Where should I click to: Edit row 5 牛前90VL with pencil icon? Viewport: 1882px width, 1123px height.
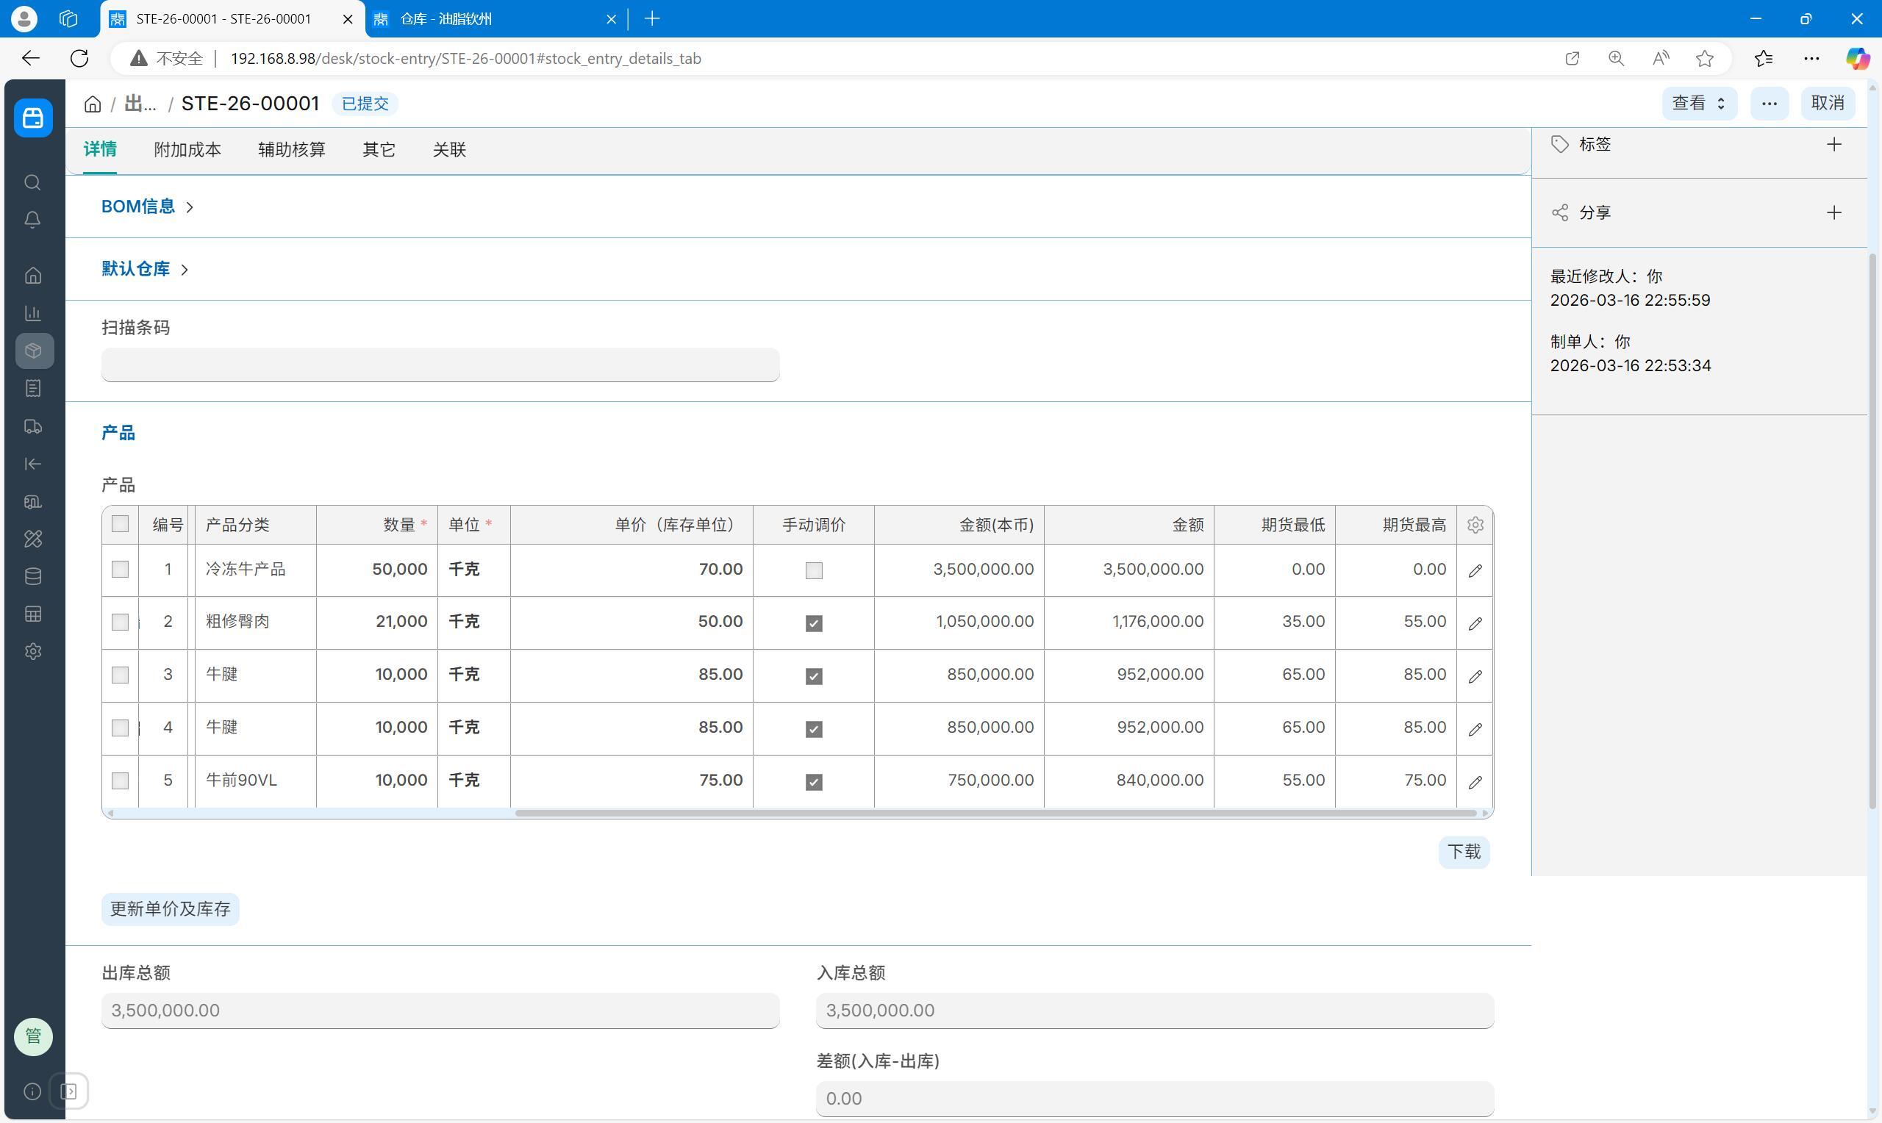(x=1475, y=782)
